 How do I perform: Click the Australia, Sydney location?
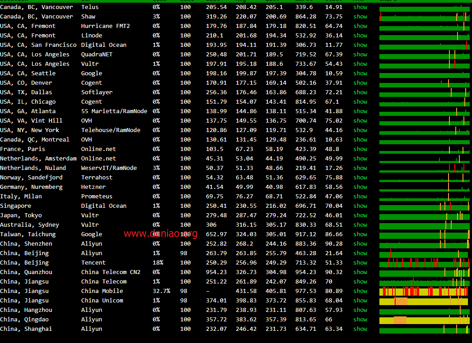29,224
